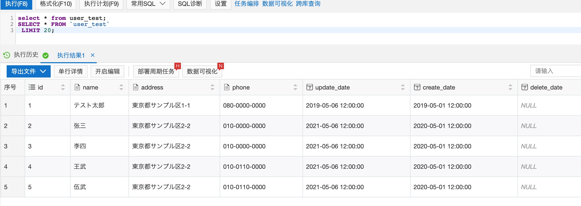The image size is (581, 206).
Task: Click the 部署周期任务 button
Action: [x=156, y=71]
